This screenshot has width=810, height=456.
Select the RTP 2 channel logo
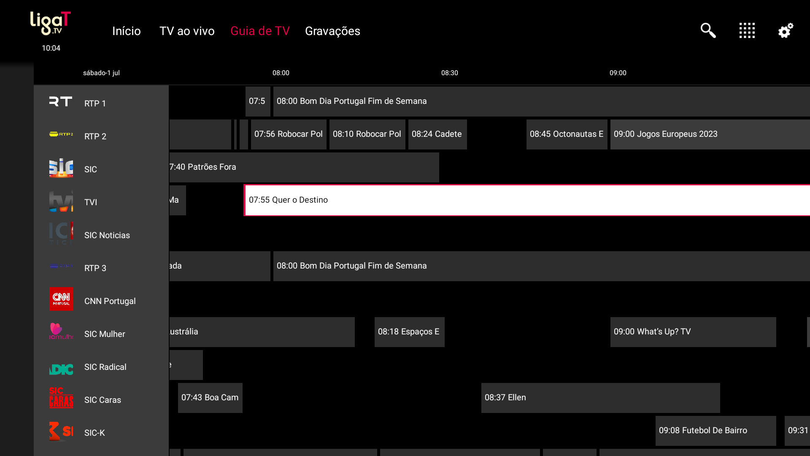click(61, 134)
